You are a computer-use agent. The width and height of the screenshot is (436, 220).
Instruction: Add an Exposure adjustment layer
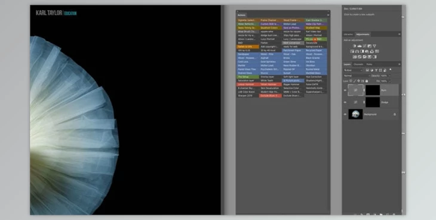point(370,46)
